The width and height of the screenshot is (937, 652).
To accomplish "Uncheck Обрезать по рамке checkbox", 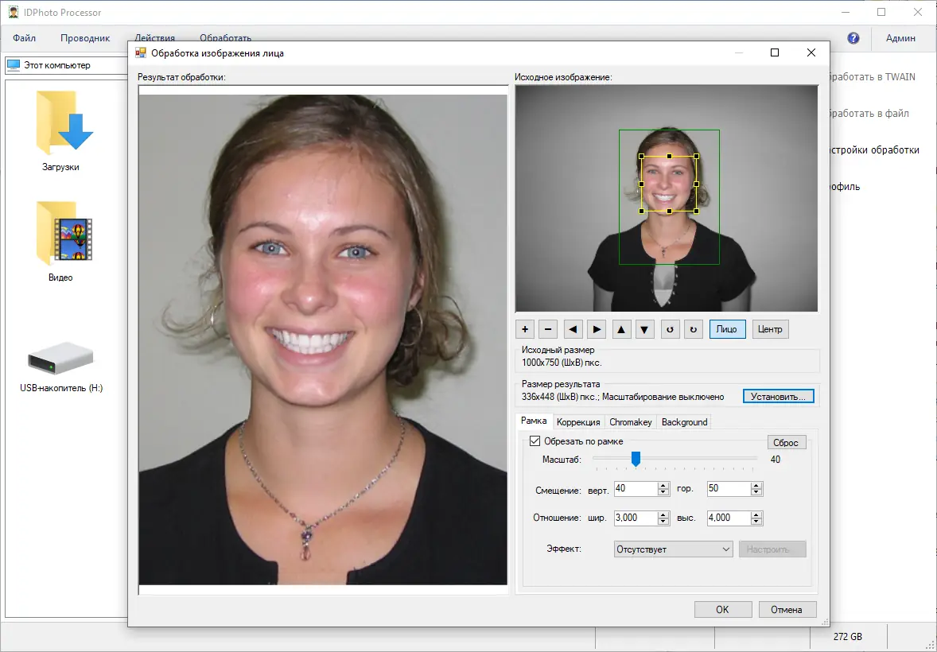I will tap(535, 441).
